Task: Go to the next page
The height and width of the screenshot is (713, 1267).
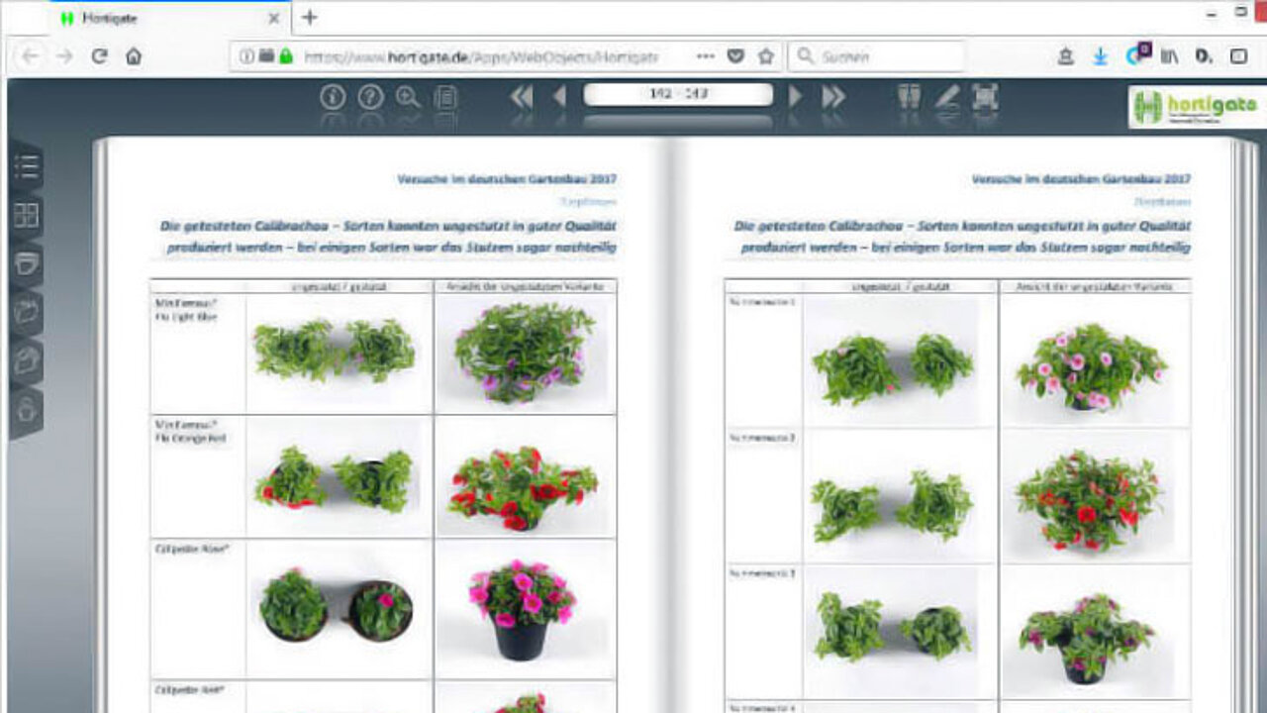Action: 795,96
